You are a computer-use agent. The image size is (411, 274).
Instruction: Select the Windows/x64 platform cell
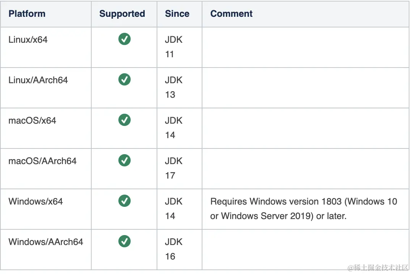tap(36, 201)
